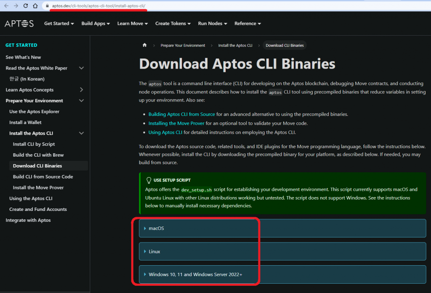Expand the Learn Aptos Concepts chevron
The height and width of the screenshot is (293, 431).
81,90
